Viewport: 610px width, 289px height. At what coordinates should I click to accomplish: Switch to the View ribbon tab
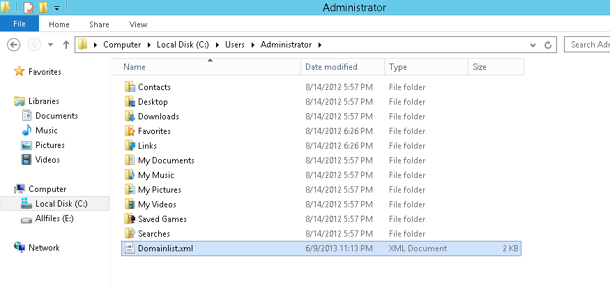(138, 24)
